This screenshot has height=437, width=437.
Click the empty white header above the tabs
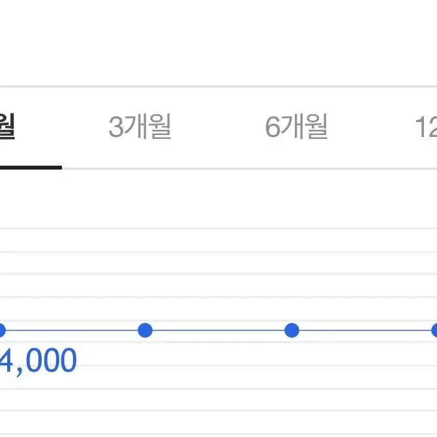(x=218, y=42)
